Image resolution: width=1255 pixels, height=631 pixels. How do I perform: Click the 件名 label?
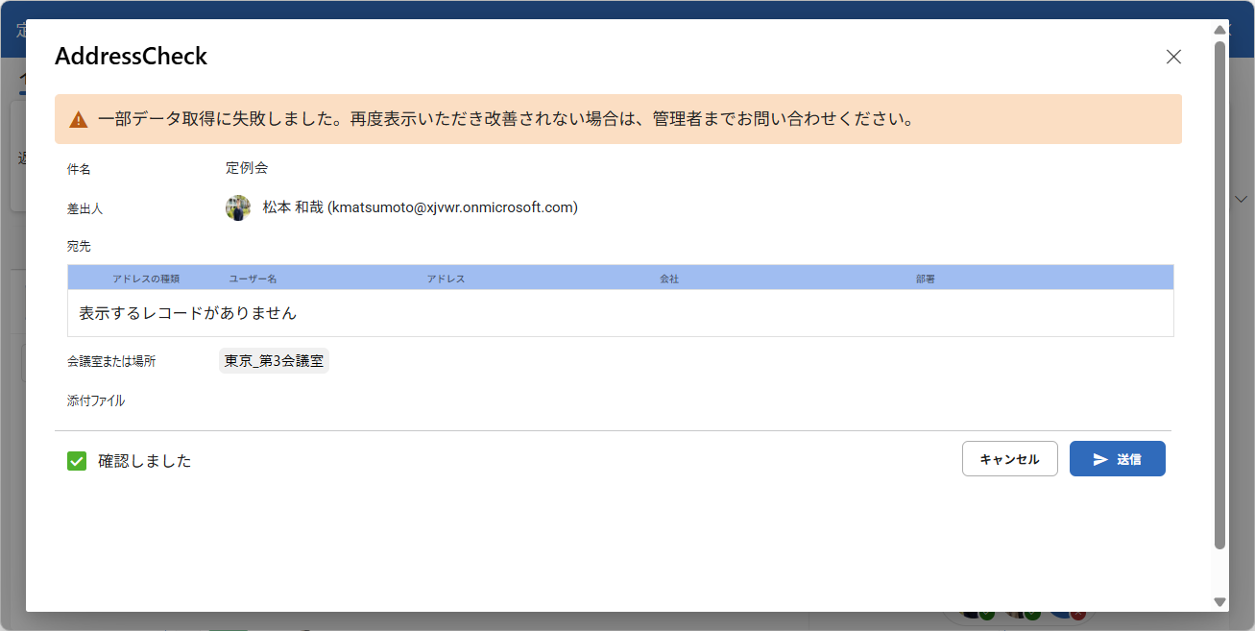tap(79, 169)
